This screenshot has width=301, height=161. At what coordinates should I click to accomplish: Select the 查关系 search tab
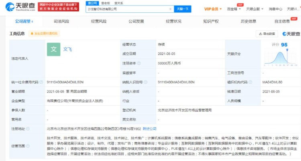point(119,3)
